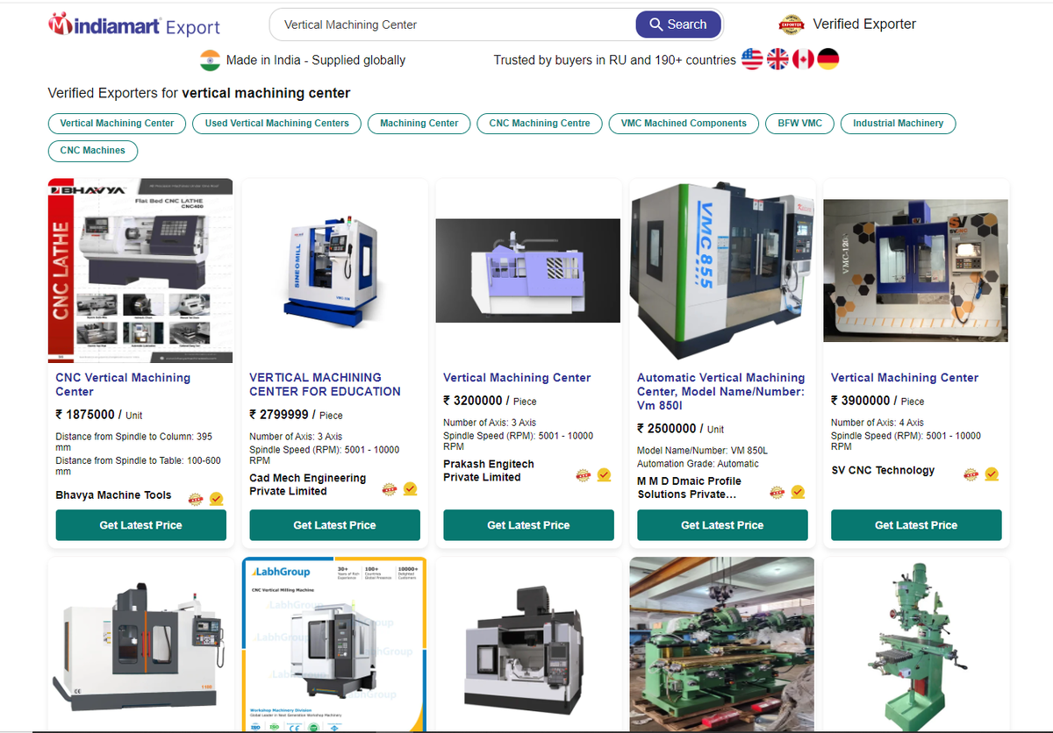Open the Bhavya CNC Lathe product image

coord(140,271)
